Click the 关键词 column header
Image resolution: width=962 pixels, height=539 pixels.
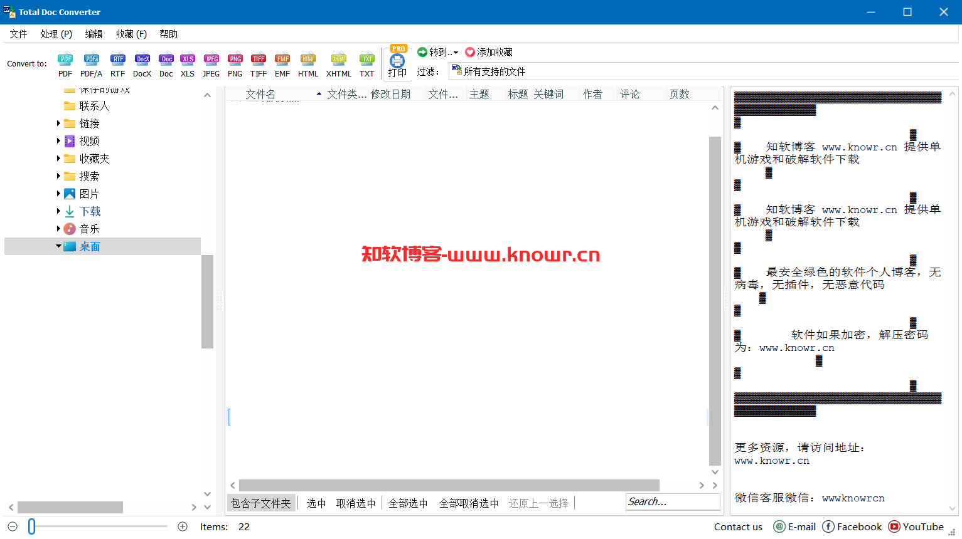click(548, 94)
